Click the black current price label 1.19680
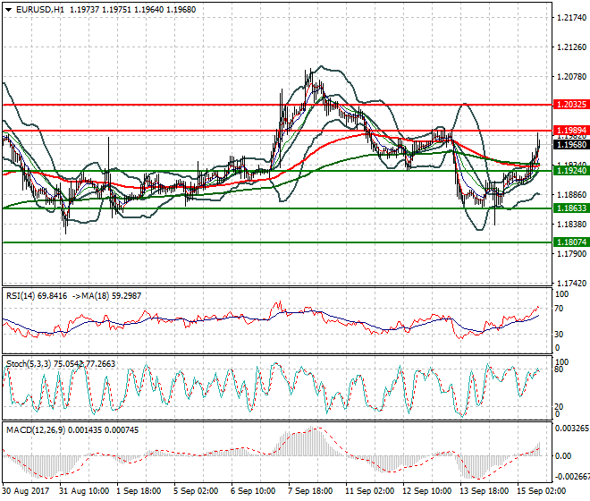 click(571, 145)
